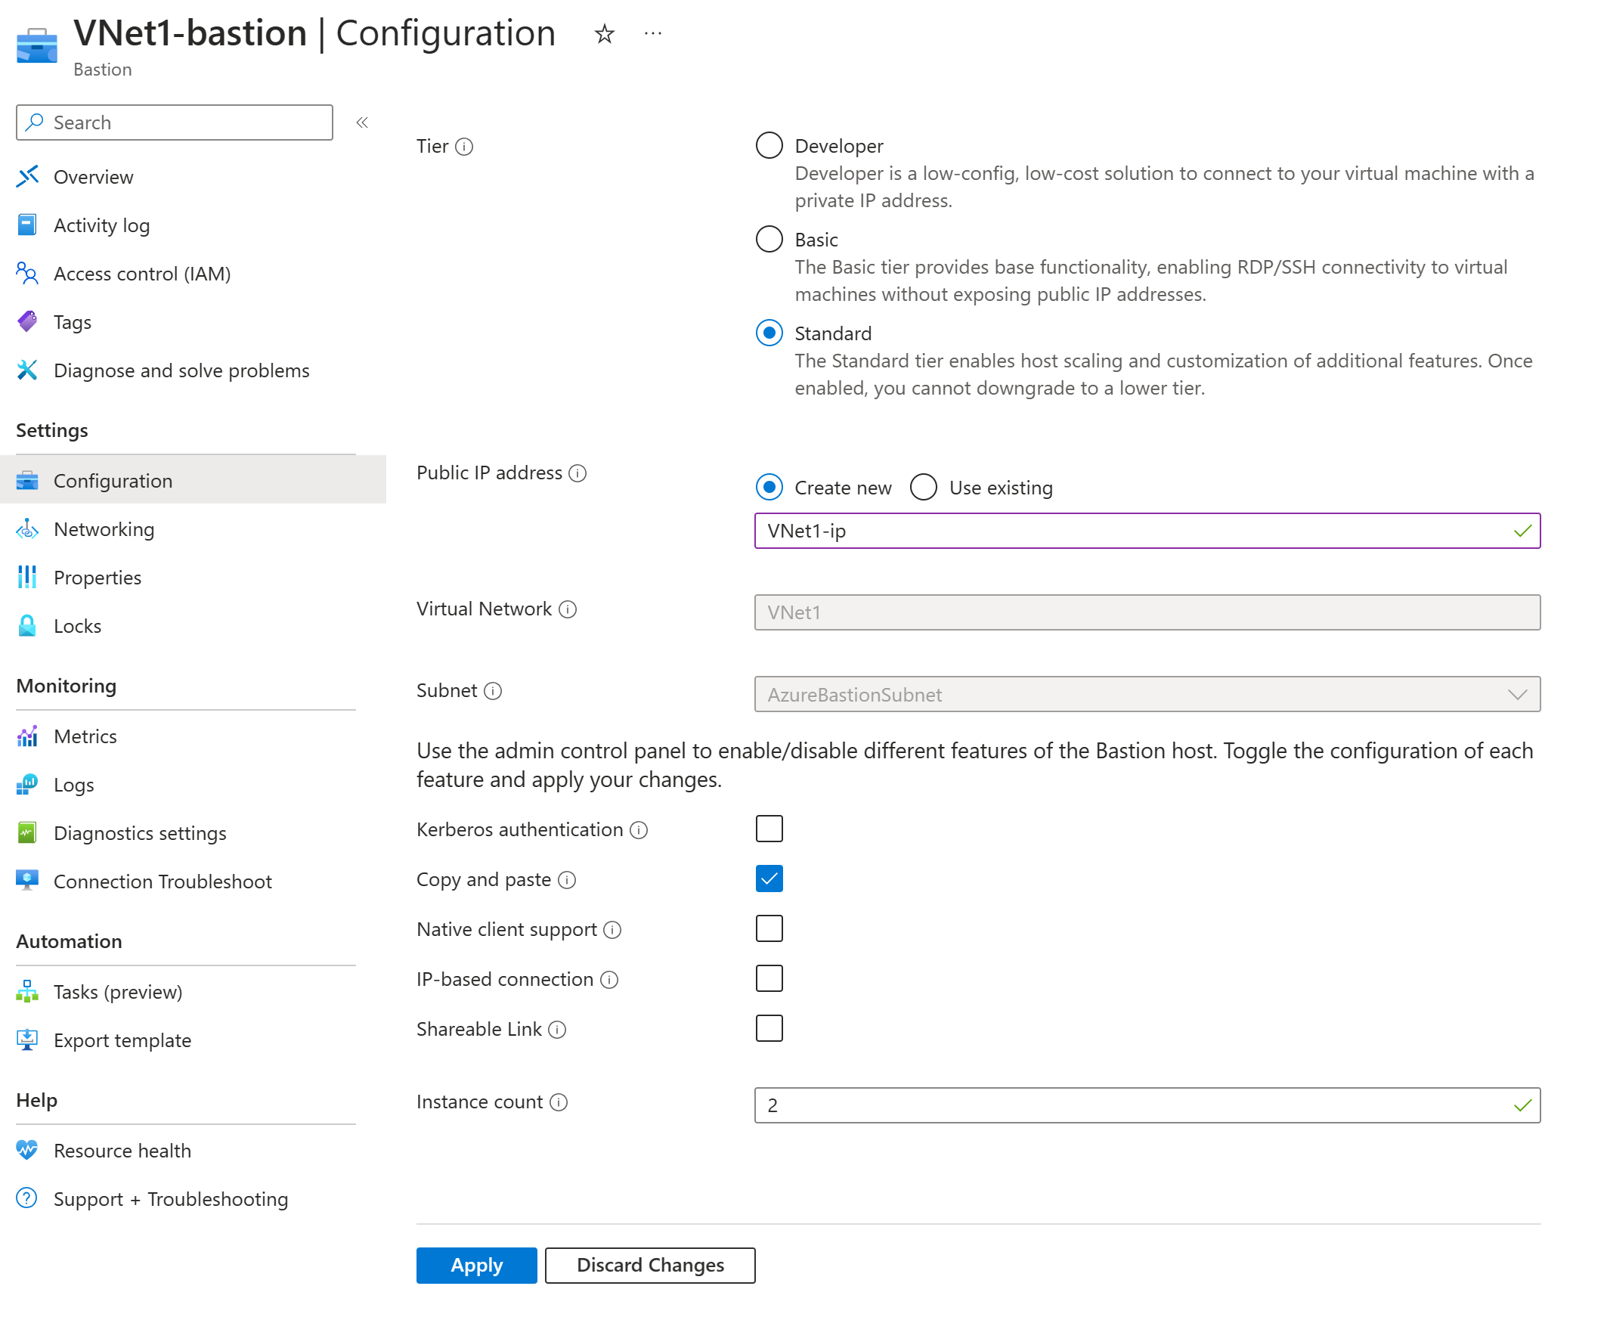
Task: Collapse the left navigation panel
Action: click(363, 122)
